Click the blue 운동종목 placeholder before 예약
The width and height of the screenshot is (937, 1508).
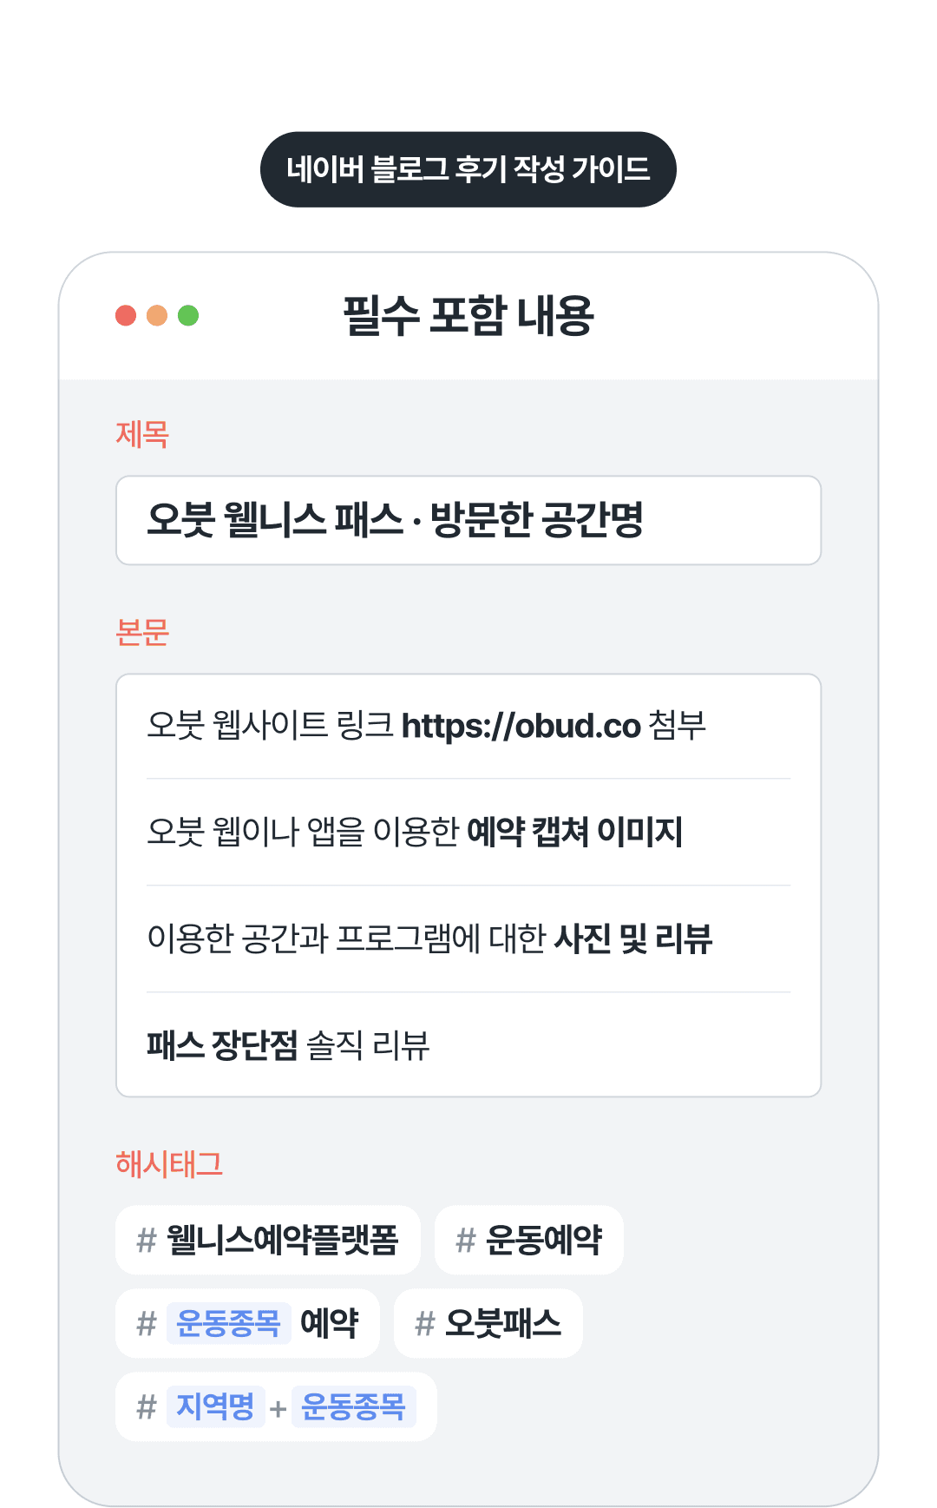point(228,1323)
